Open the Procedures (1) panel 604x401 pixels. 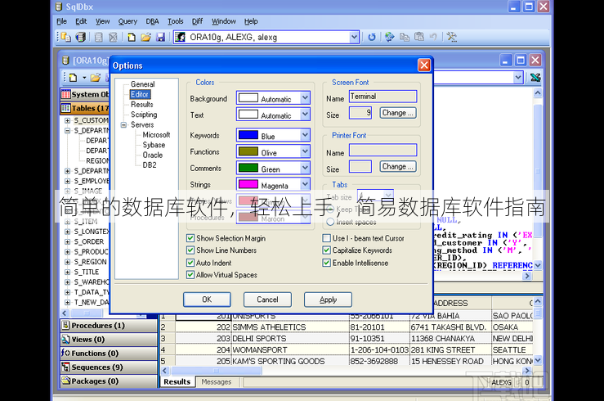(x=108, y=326)
